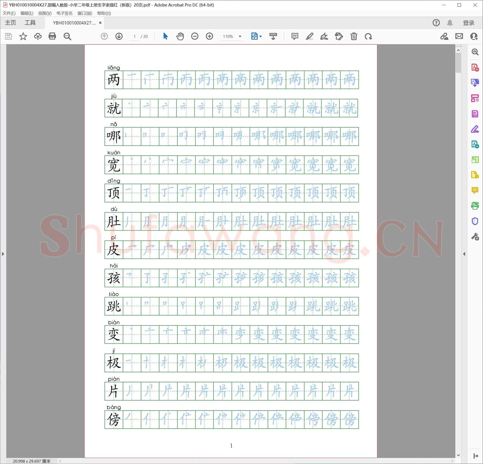Rotate the page with rotate icon
The image size is (483, 464).
coord(368,36)
